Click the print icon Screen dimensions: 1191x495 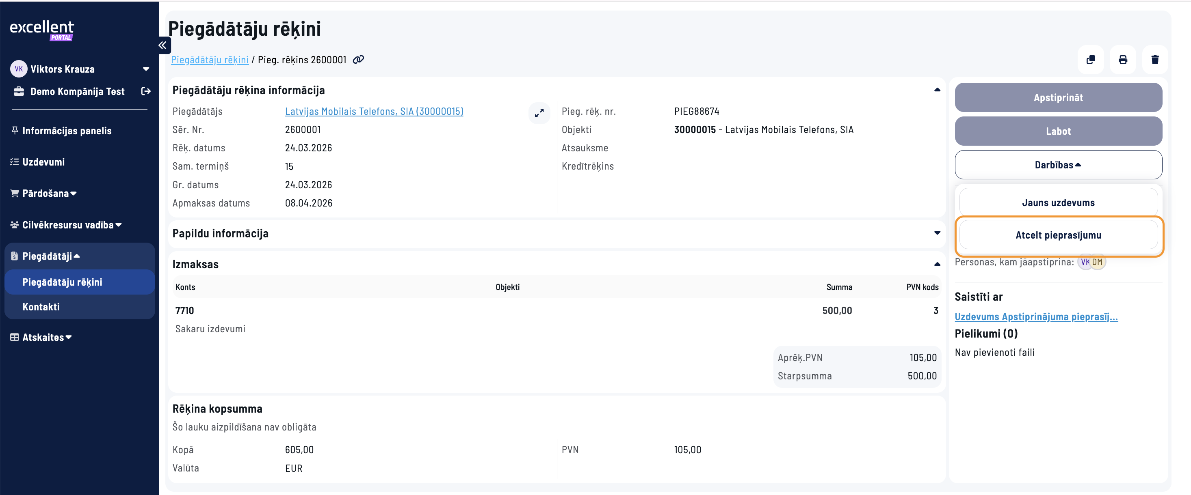[x=1123, y=60]
